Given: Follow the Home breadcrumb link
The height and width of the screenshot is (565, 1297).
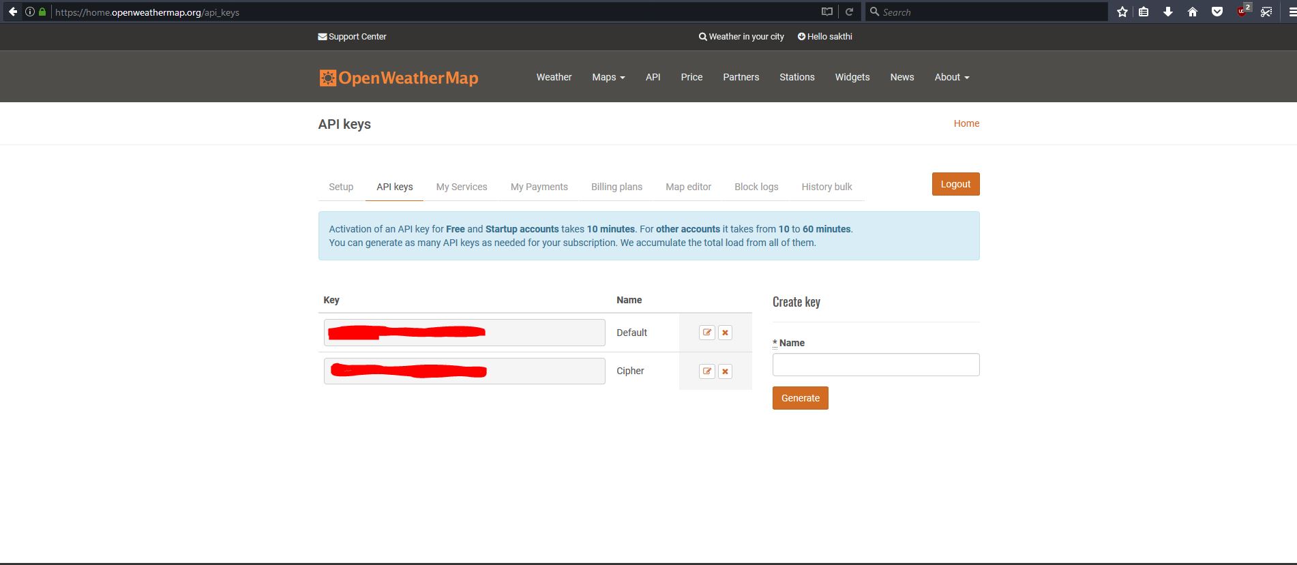Looking at the screenshot, I should [966, 123].
